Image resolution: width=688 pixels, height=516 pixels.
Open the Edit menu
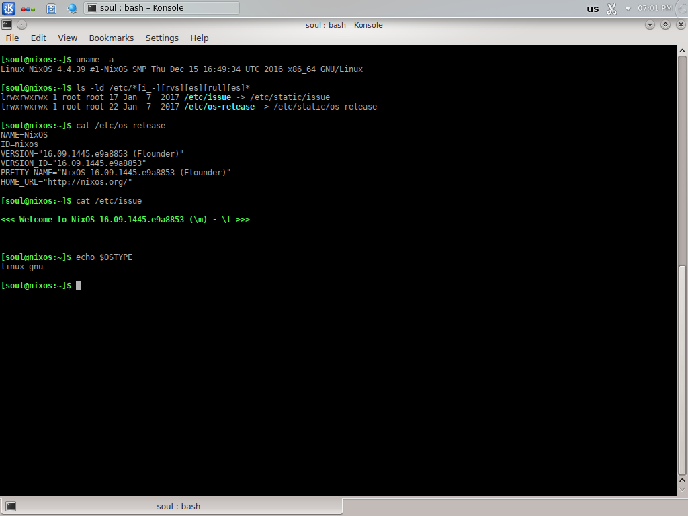point(38,38)
